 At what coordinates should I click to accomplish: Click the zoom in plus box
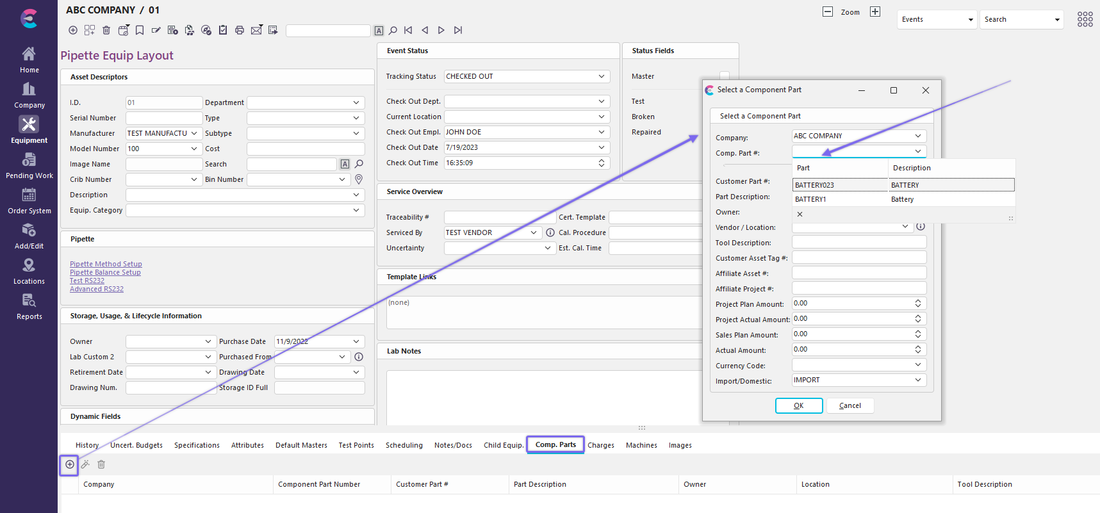(x=875, y=12)
